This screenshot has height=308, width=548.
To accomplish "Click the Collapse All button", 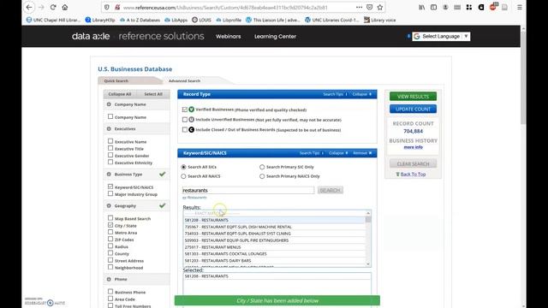I will 120,94.
